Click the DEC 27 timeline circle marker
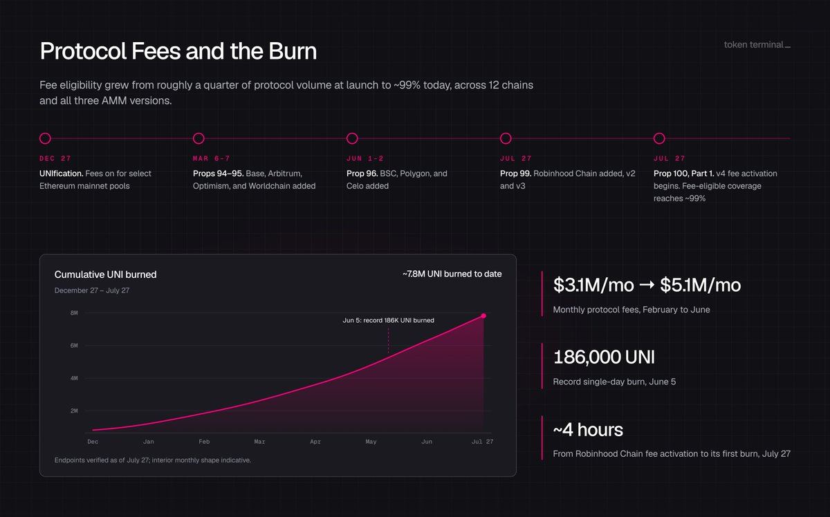Image resolution: width=830 pixels, height=517 pixels. [x=45, y=138]
